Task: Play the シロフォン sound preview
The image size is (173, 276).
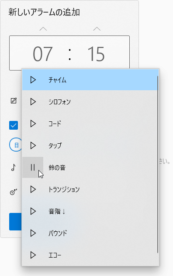Action: click(33, 102)
